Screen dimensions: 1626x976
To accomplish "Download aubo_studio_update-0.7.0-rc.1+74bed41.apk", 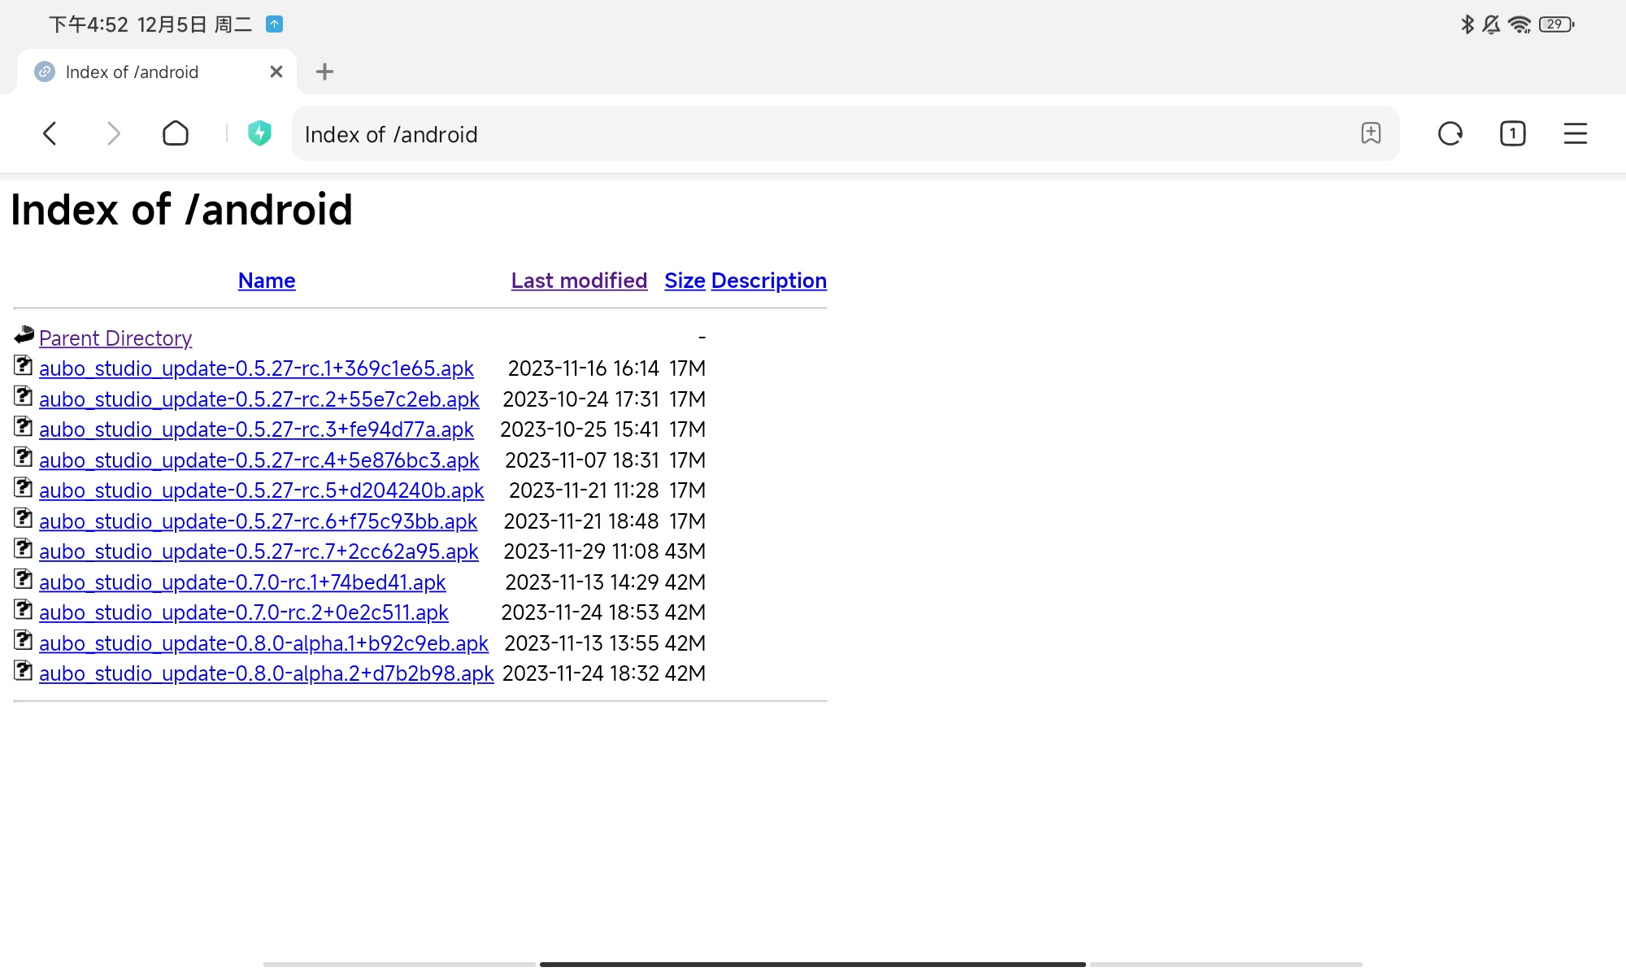I will coord(242,582).
